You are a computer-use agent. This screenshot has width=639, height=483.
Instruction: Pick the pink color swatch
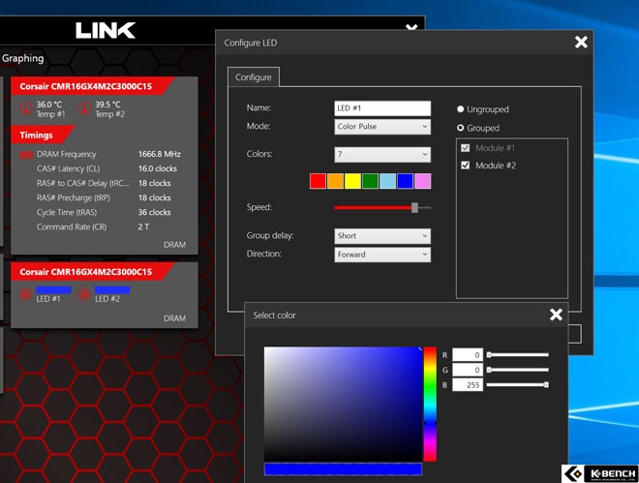tap(422, 181)
